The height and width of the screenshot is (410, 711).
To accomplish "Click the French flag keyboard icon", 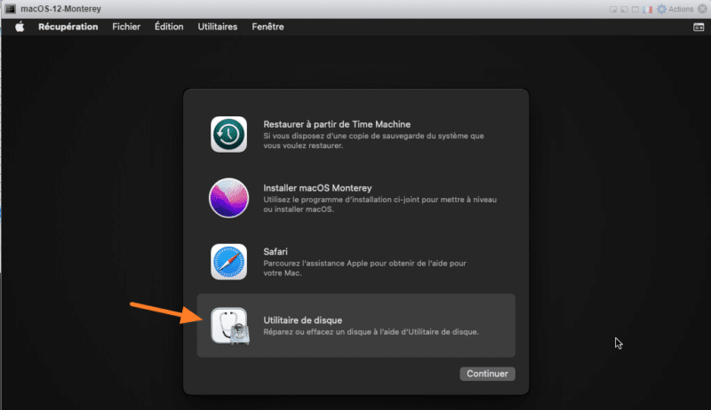I will [x=648, y=9].
